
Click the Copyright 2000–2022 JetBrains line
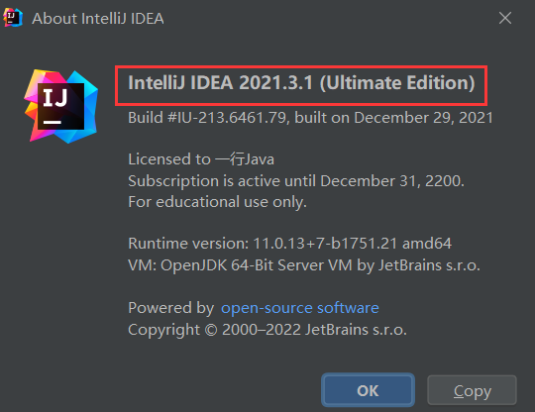tap(267, 330)
